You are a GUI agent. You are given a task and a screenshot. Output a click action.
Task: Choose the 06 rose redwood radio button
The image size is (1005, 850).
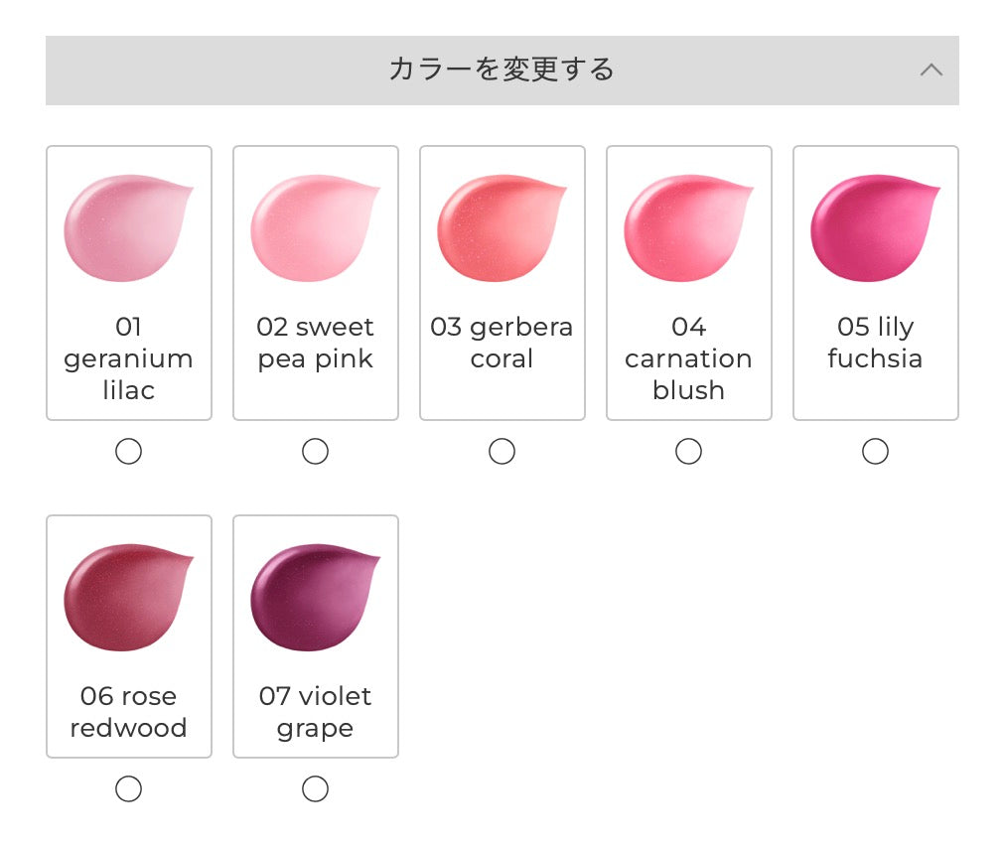pos(128,789)
